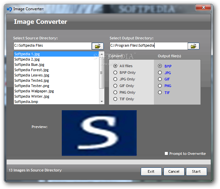This screenshot has height=189, width=220.
Task: Browse for source directory folder icon
Action: [98, 46]
